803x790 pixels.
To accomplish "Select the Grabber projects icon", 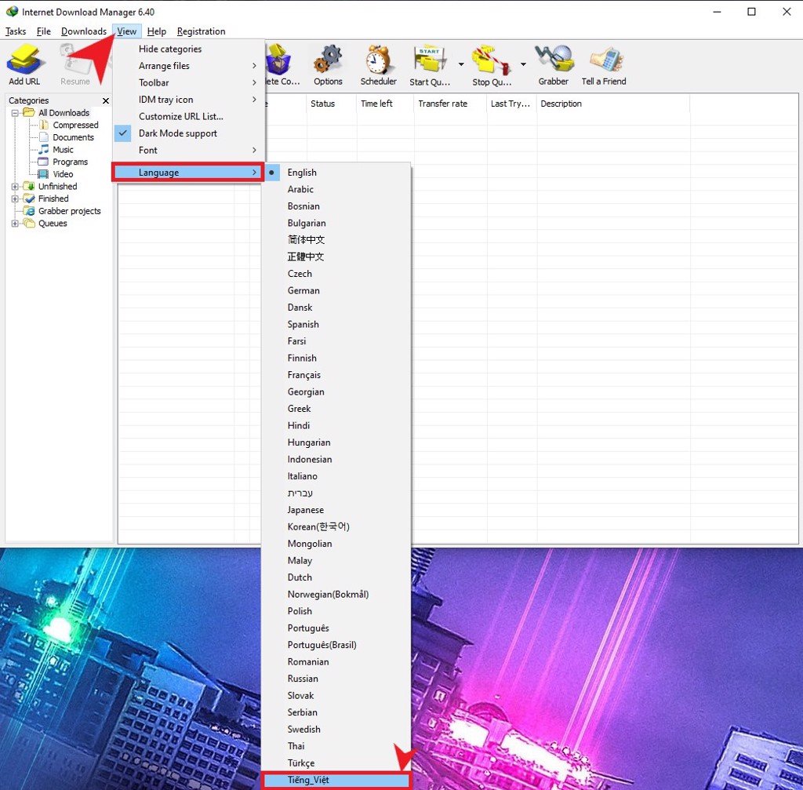I will (x=29, y=210).
